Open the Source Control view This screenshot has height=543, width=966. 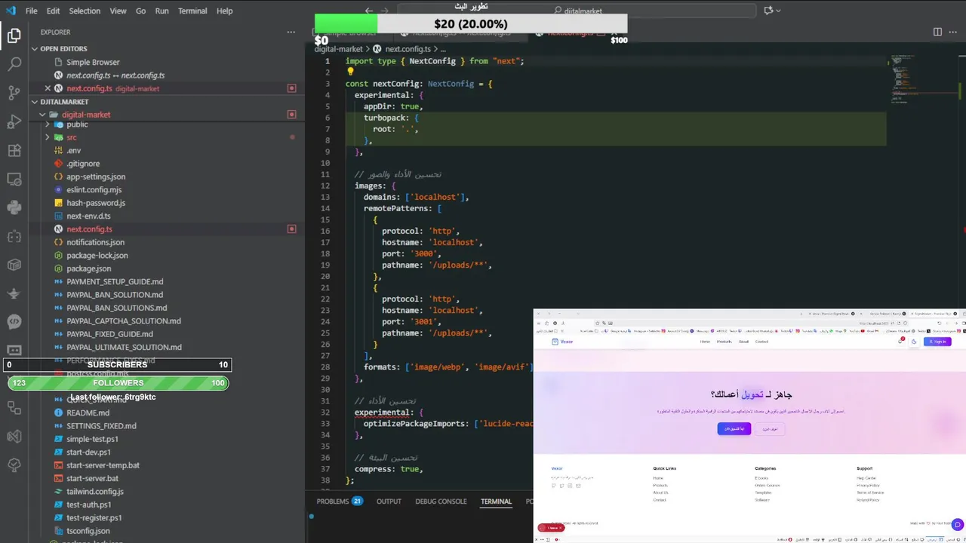14,93
